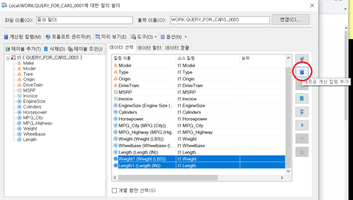Select the Type row in the column list

pyautogui.click(x=199, y=72)
